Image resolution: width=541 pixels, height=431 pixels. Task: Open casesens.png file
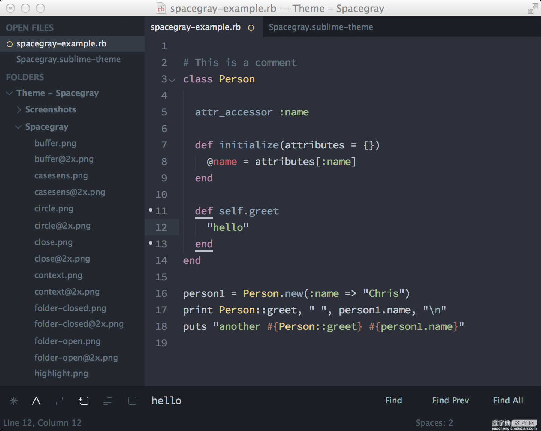pyautogui.click(x=61, y=175)
